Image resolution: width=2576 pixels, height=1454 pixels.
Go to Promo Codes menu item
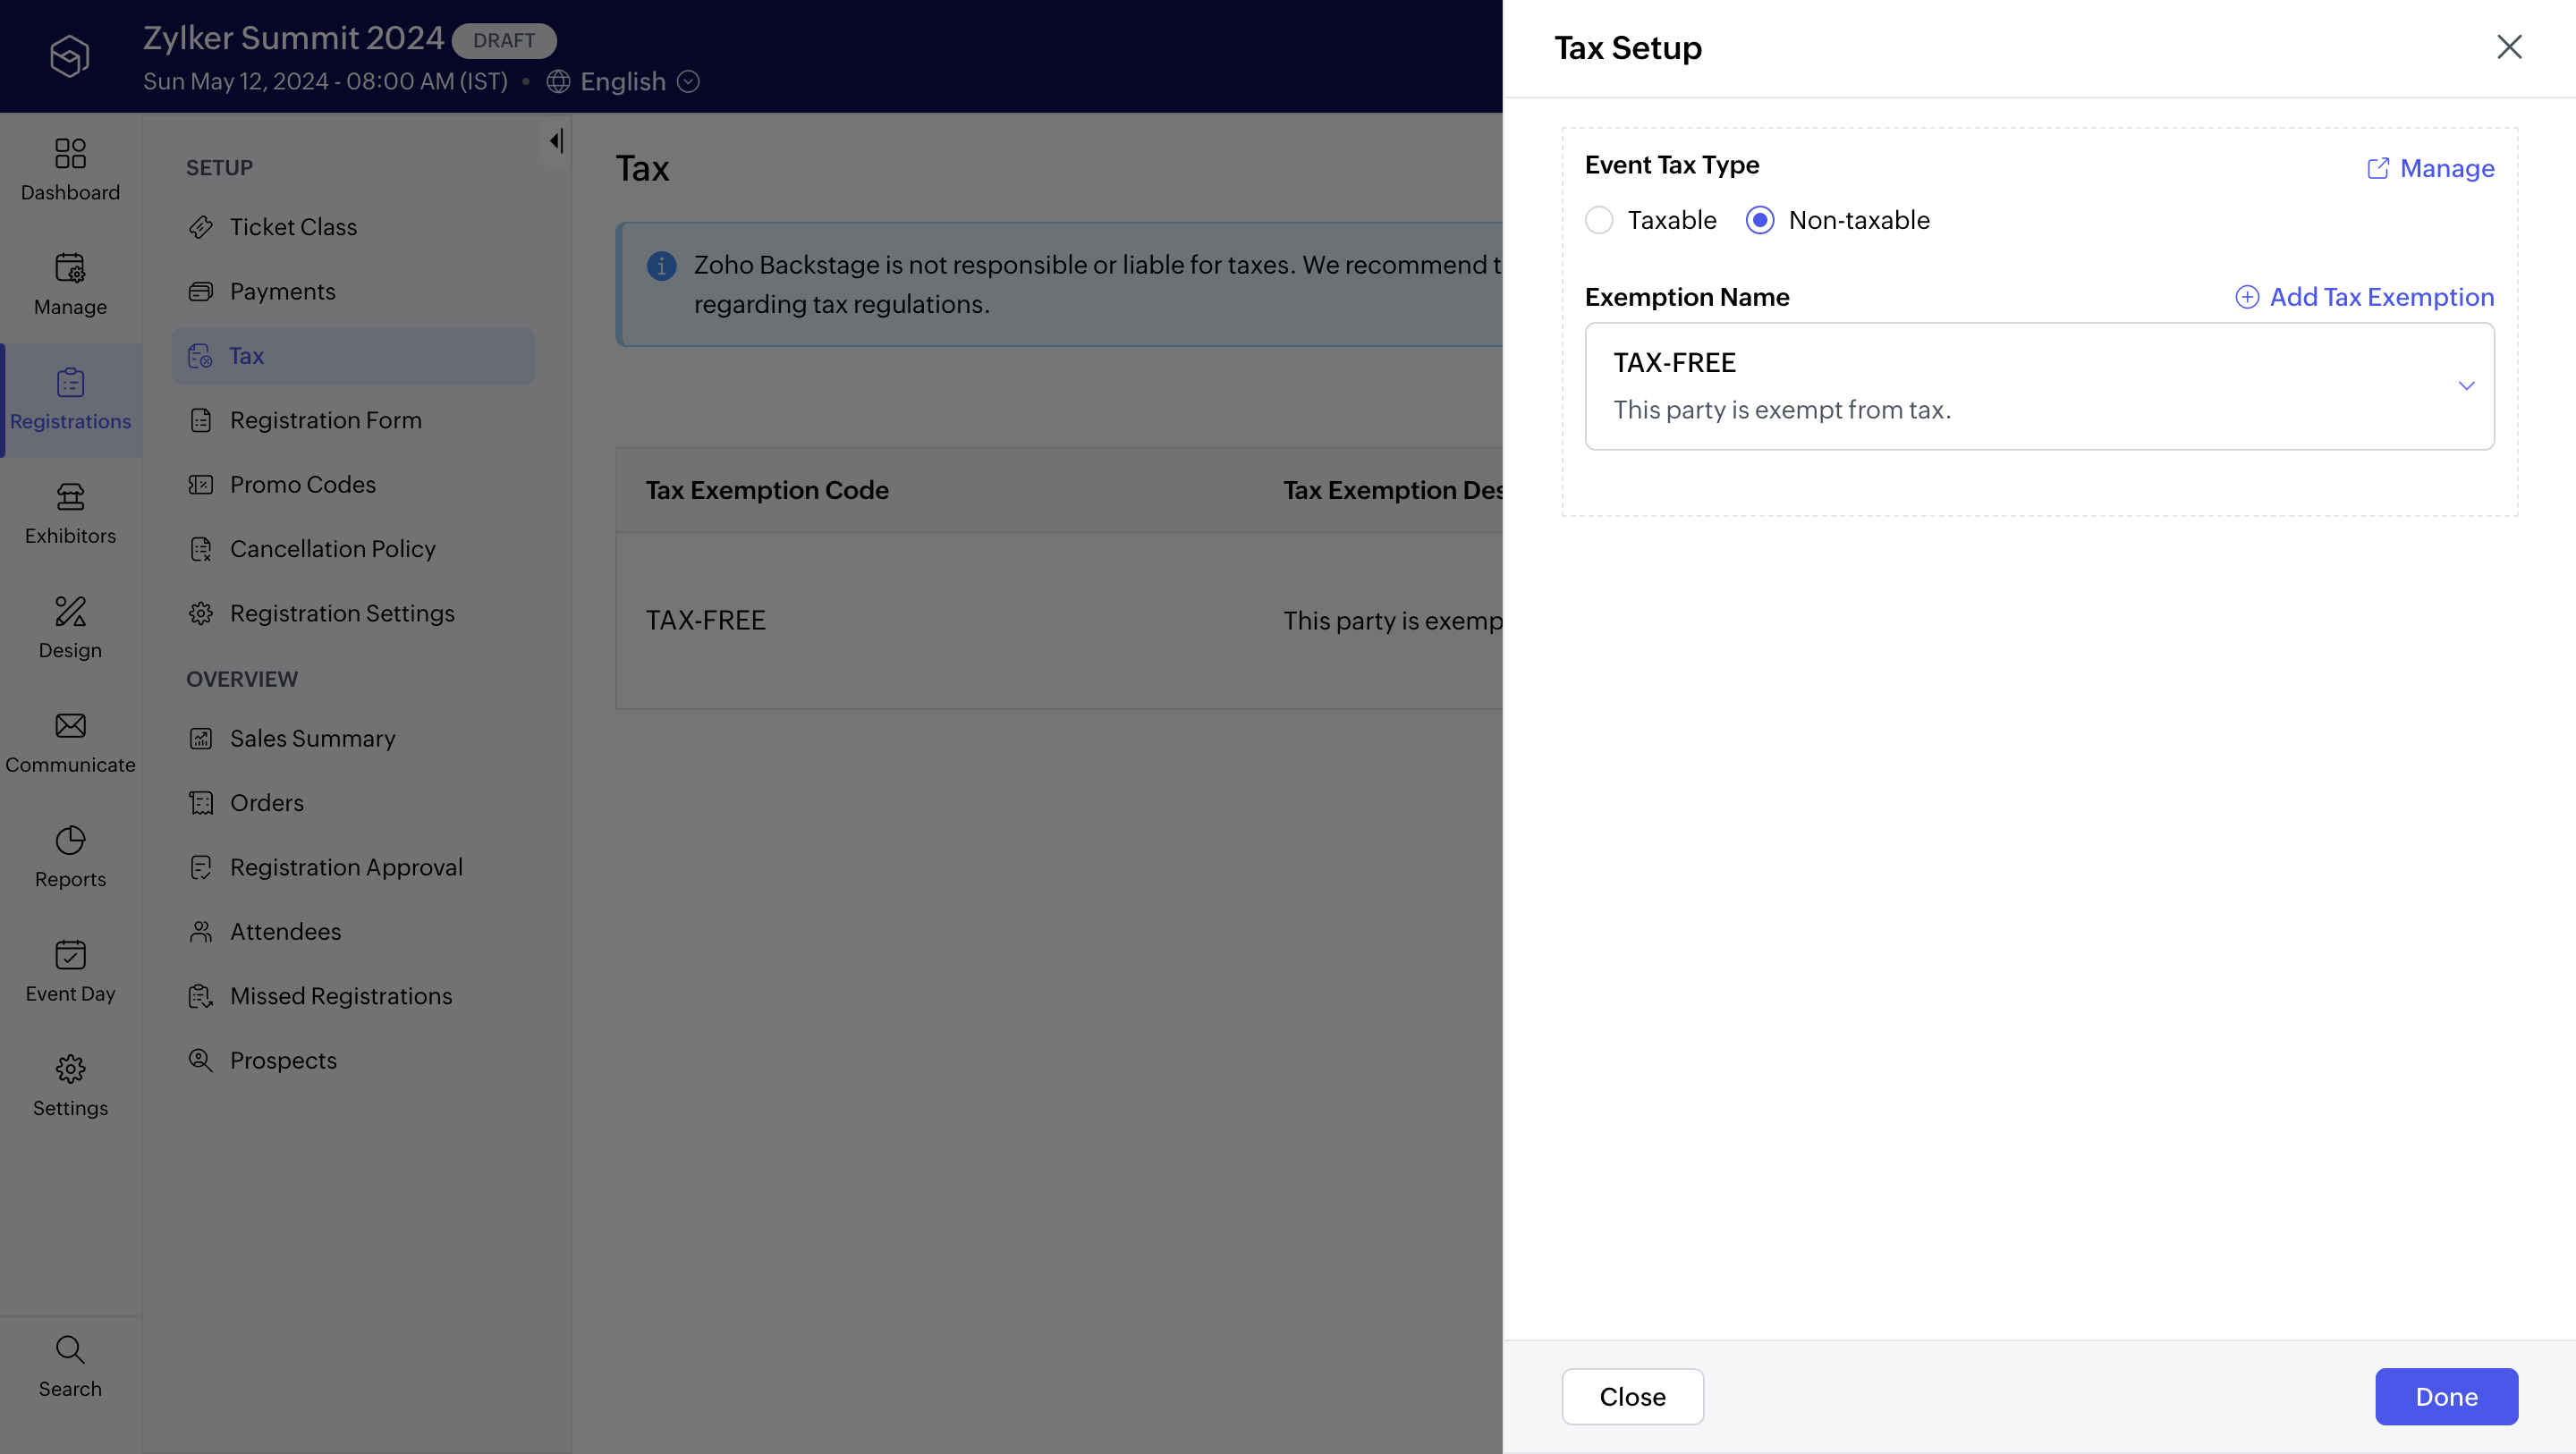(302, 485)
